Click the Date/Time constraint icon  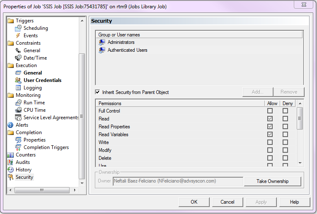click(x=18, y=58)
